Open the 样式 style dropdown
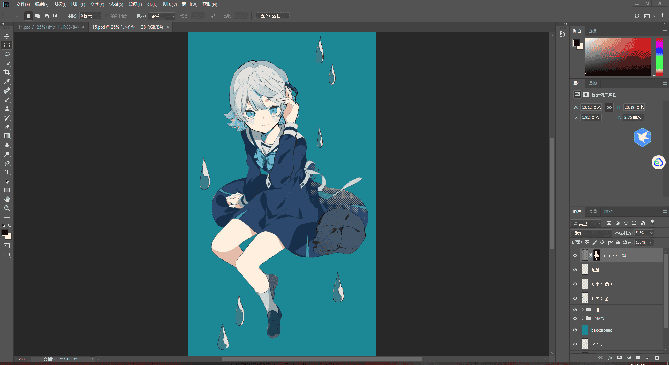669x365 pixels. pos(162,16)
